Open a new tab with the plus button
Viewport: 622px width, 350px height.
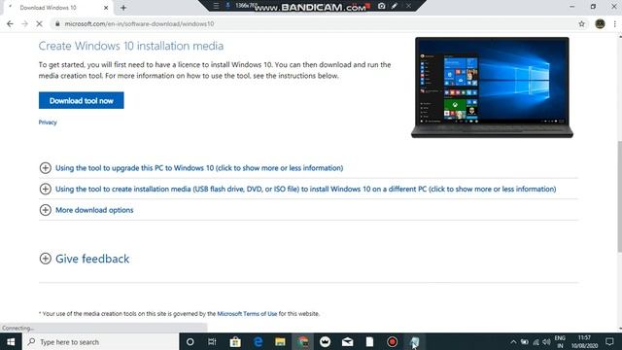point(123,8)
